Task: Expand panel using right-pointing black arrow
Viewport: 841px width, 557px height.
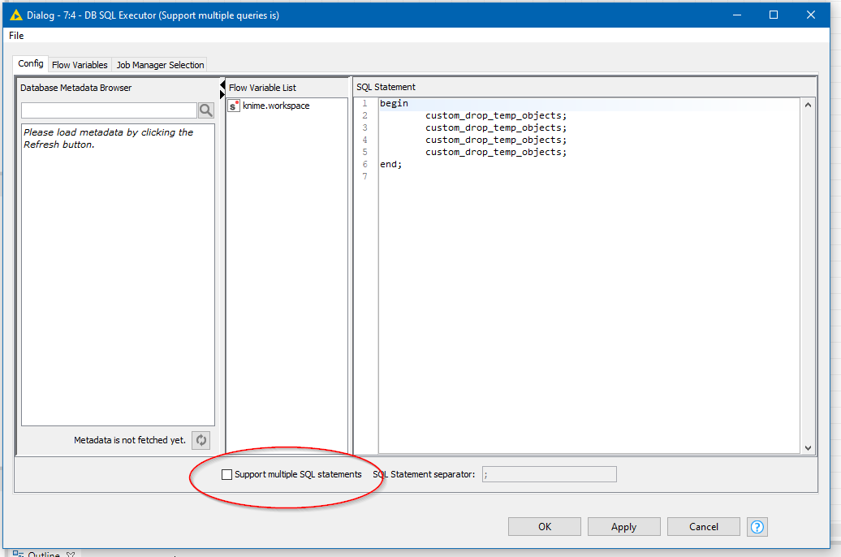Action: pos(222,95)
